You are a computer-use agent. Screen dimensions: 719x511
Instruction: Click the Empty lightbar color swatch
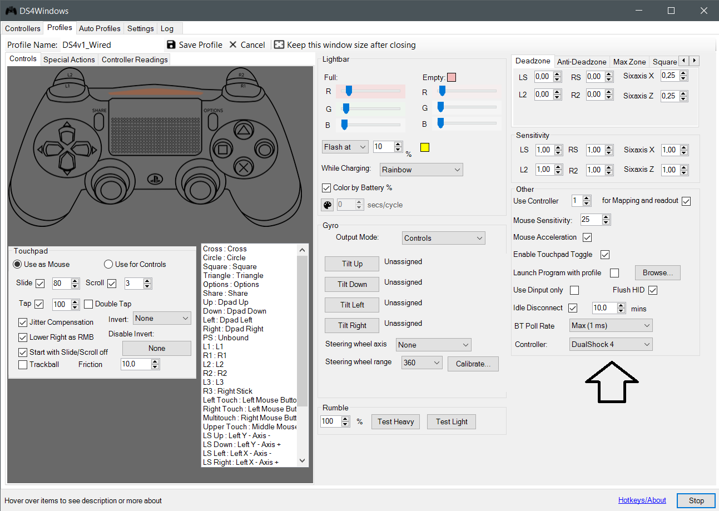(452, 77)
